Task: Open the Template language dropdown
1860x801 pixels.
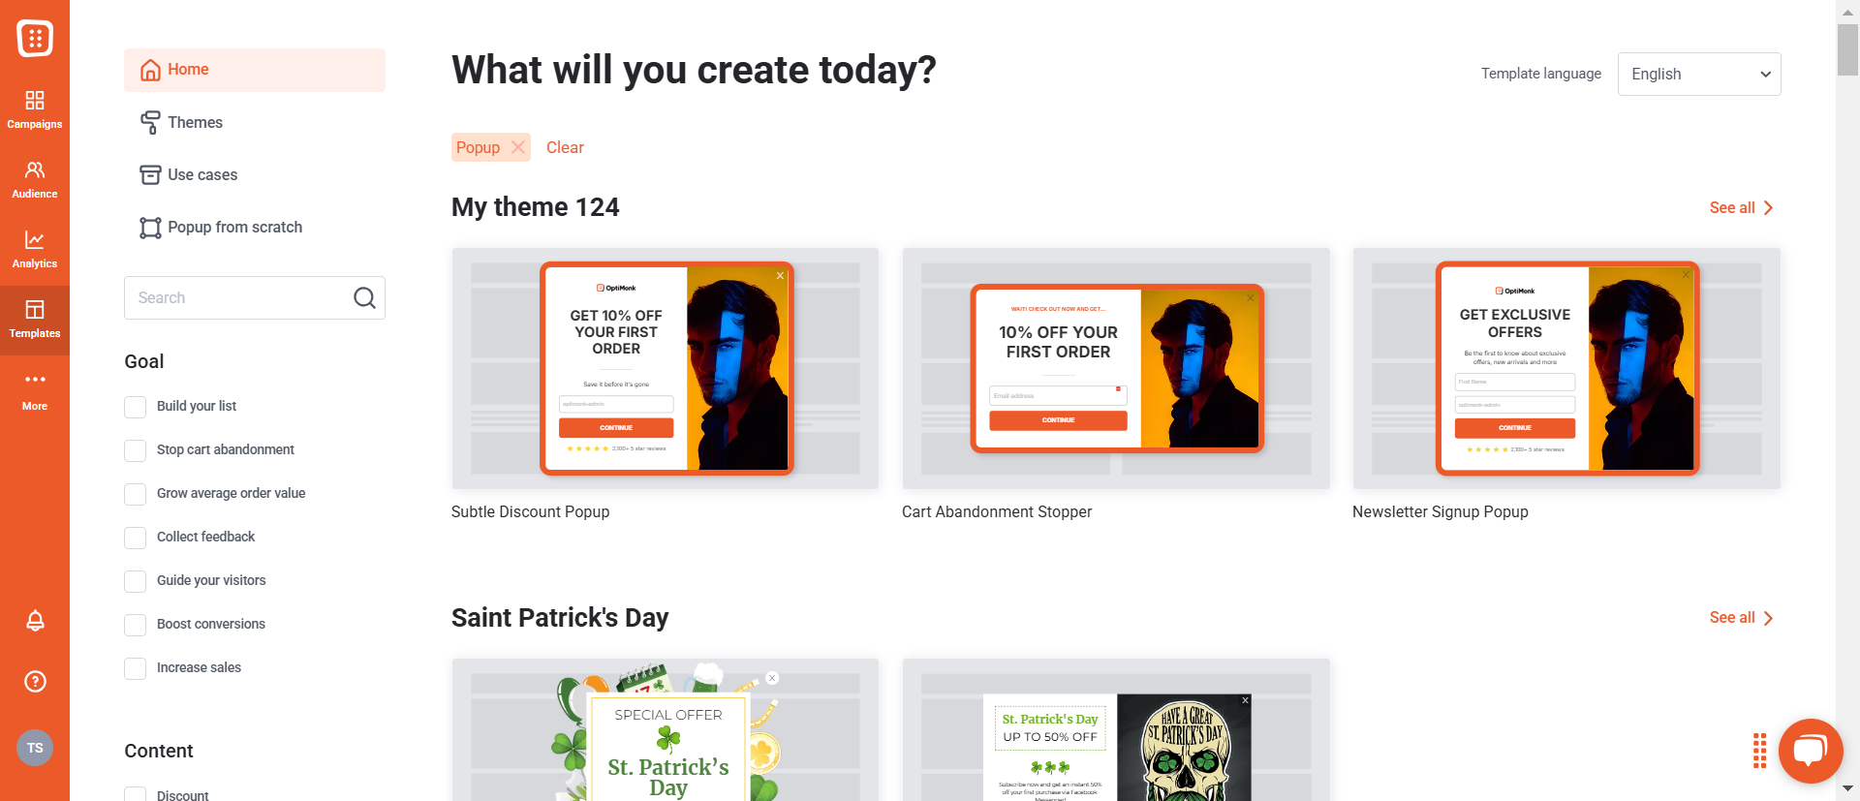Action: point(1699,75)
